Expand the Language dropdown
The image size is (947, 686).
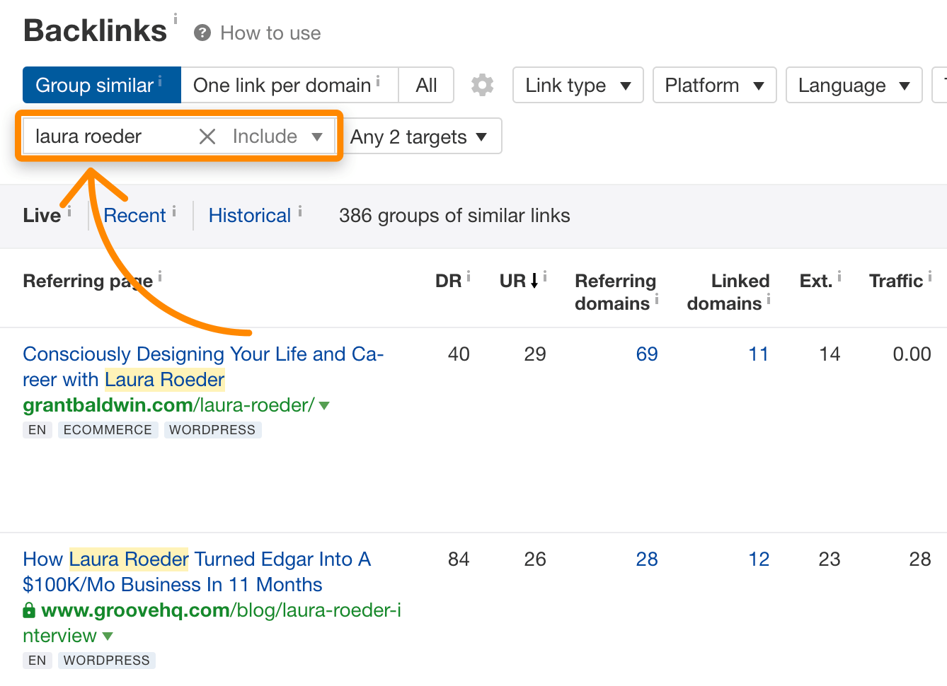tap(853, 85)
